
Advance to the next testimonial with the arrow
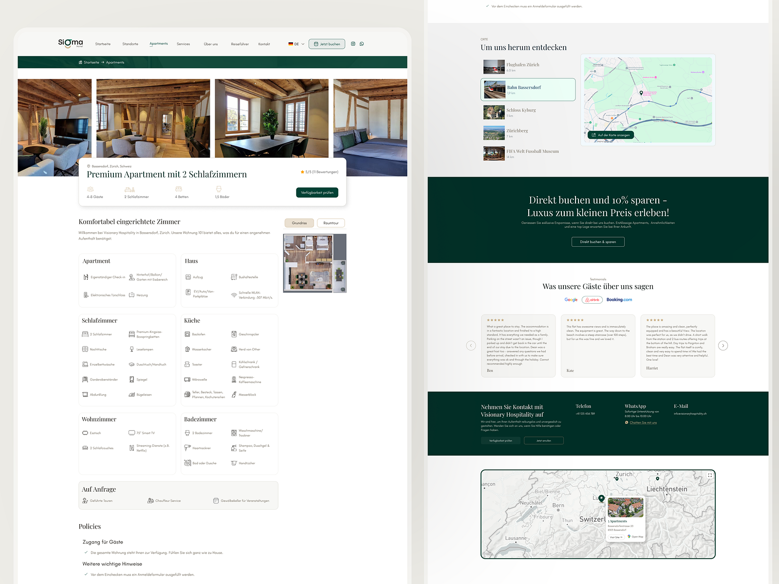tap(723, 346)
